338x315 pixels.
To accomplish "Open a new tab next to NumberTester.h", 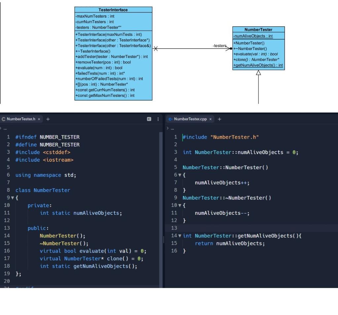I will [x=48, y=119].
